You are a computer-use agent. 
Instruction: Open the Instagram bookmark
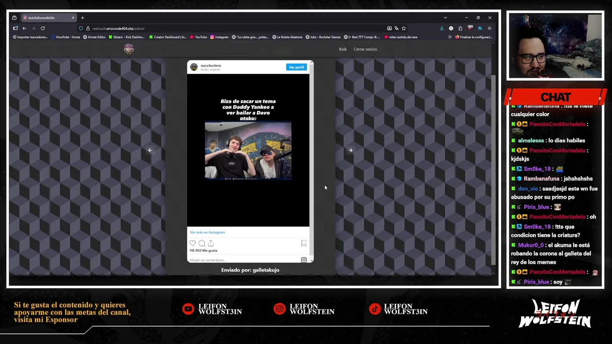coord(219,37)
